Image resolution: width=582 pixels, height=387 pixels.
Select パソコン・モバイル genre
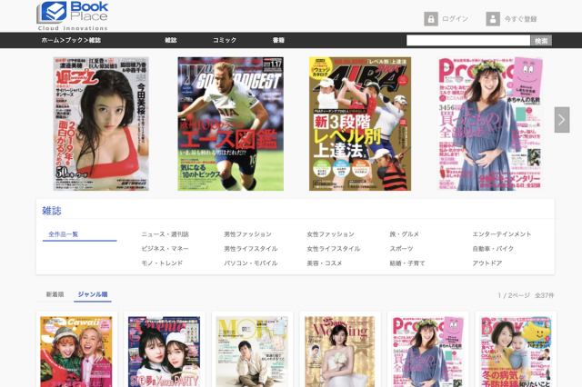point(251,263)
